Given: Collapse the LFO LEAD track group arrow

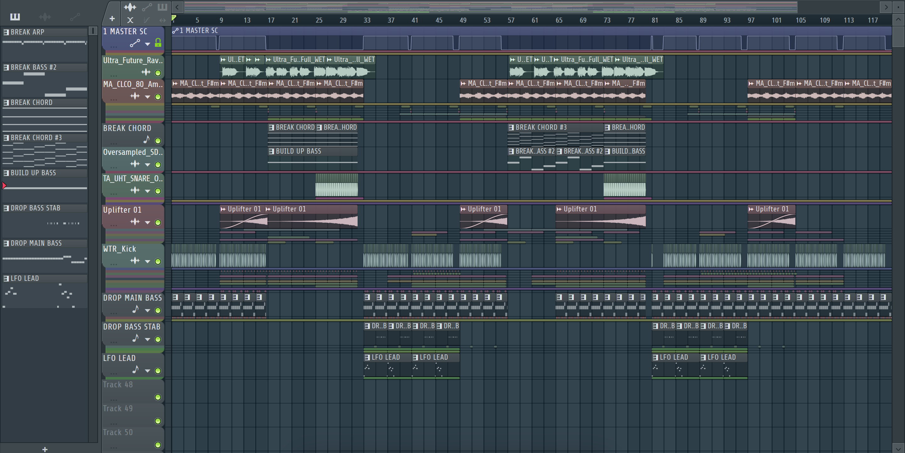Looking at the screenshot, I should coord(148,371).
